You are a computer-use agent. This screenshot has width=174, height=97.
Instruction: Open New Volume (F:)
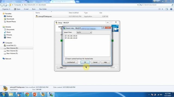[12, 53]
